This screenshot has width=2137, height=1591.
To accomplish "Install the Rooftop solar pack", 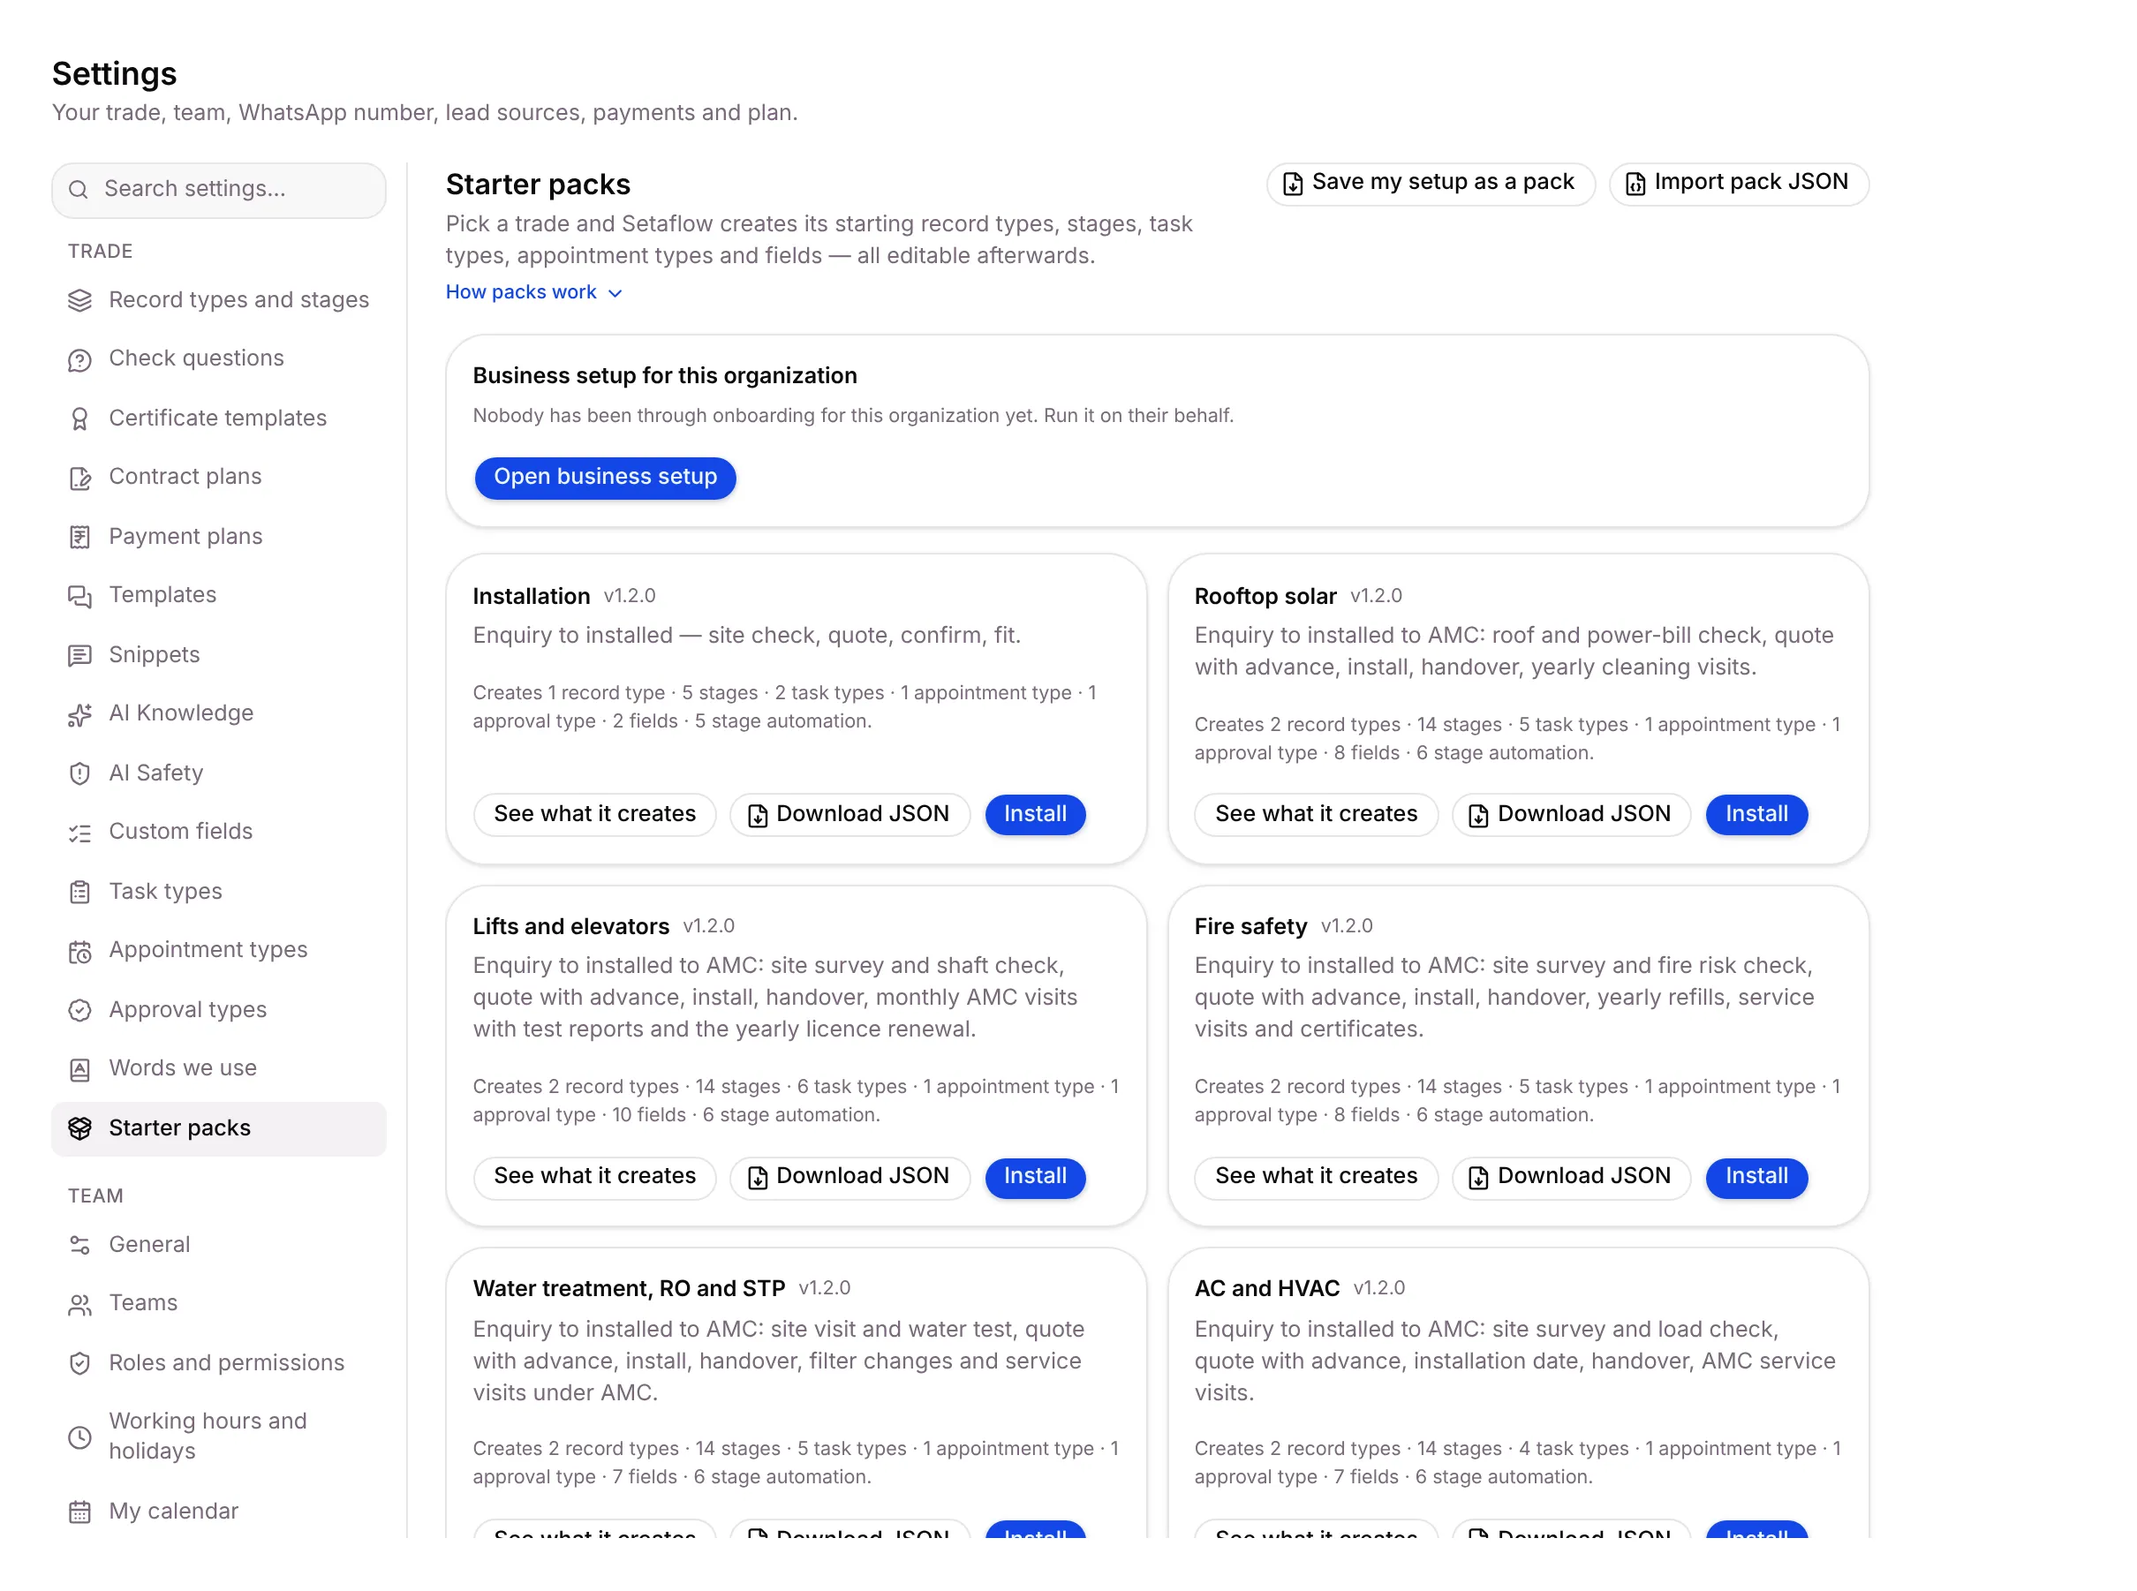I will tap(1756, 814).
